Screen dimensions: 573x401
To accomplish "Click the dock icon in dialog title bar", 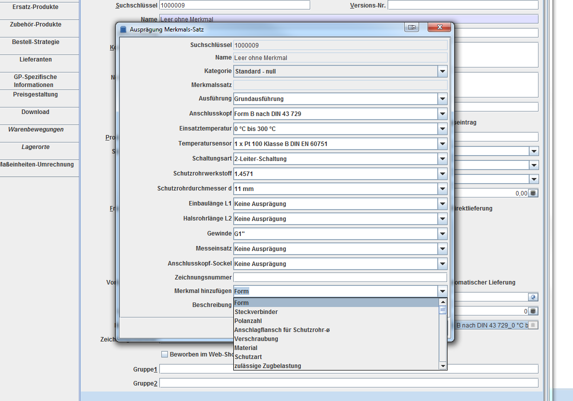I will point(412,27).
